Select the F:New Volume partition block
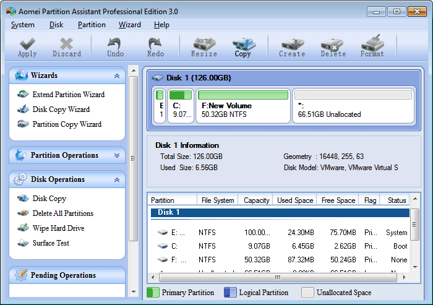The height and width of the screenshot is (305, 433). coord(243,106)
